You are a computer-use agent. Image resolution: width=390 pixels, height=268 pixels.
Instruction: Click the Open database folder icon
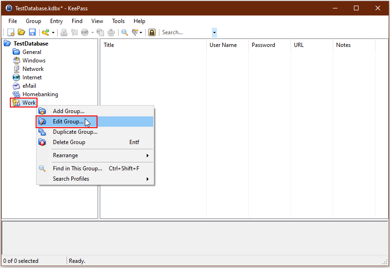(x=22, y=32)
